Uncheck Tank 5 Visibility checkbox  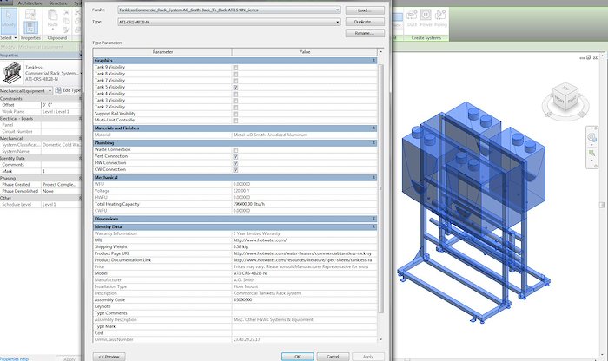point(235,88)
